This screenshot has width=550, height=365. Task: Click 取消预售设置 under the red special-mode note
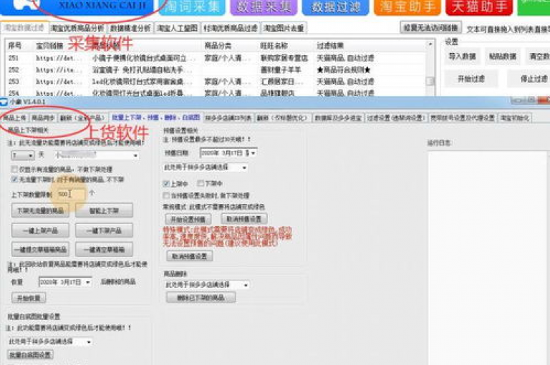[189, 256]
